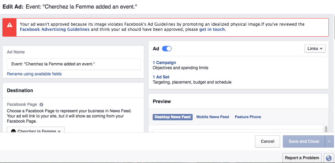Viewport: 335px width, 163px height.
Task: Click Rename using available fields
Action: 34,74
